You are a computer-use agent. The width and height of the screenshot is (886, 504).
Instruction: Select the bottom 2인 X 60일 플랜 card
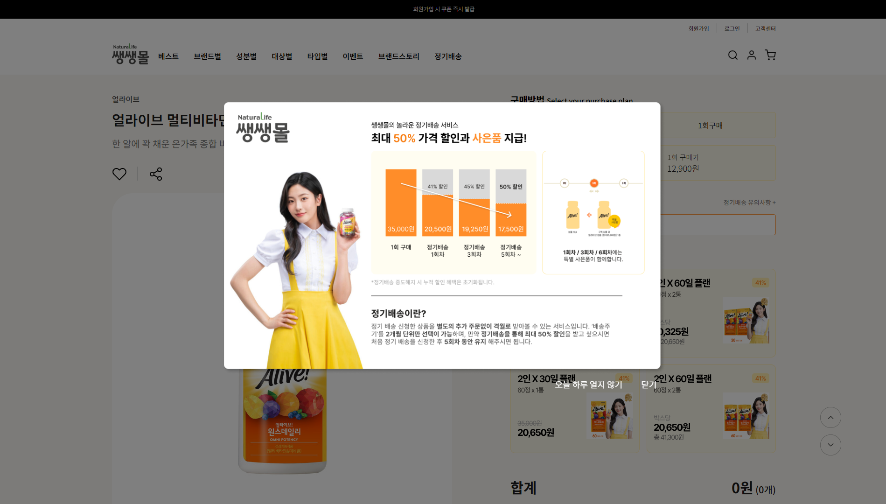point(711,409)
